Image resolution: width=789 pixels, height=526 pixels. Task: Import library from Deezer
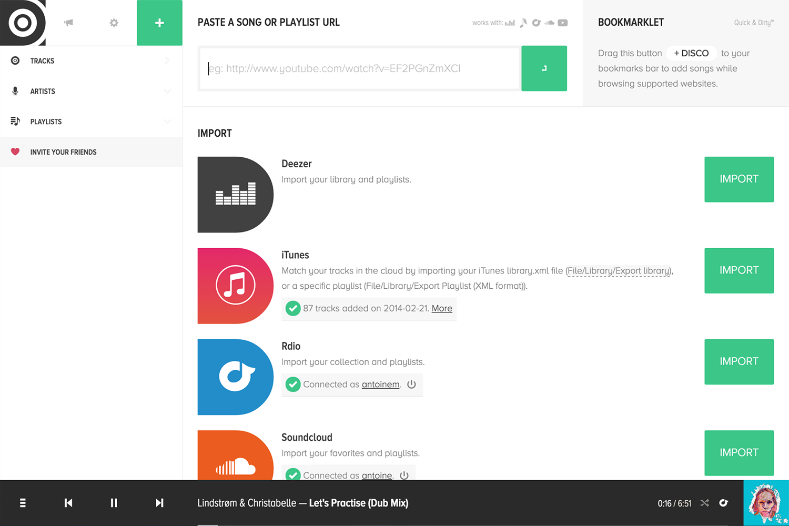[x=739, y=179]
